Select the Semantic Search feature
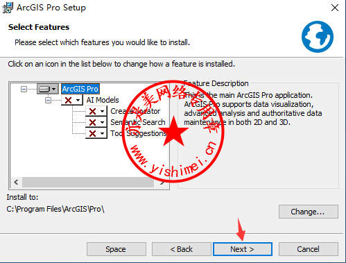This screenshot has height=263, width=346. coord(138,122)
